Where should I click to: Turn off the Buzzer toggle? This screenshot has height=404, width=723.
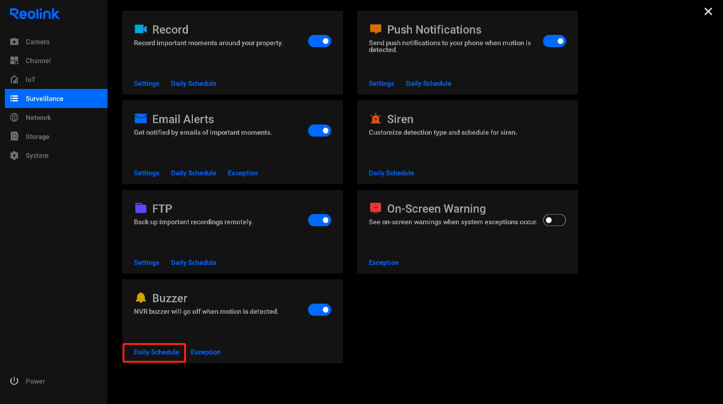coord(319,309)
